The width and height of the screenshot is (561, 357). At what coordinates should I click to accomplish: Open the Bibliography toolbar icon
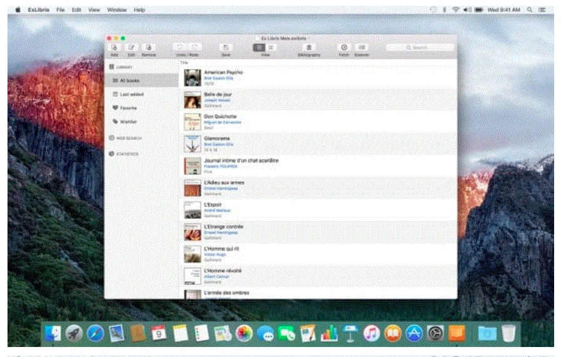[x=309, y=48]
